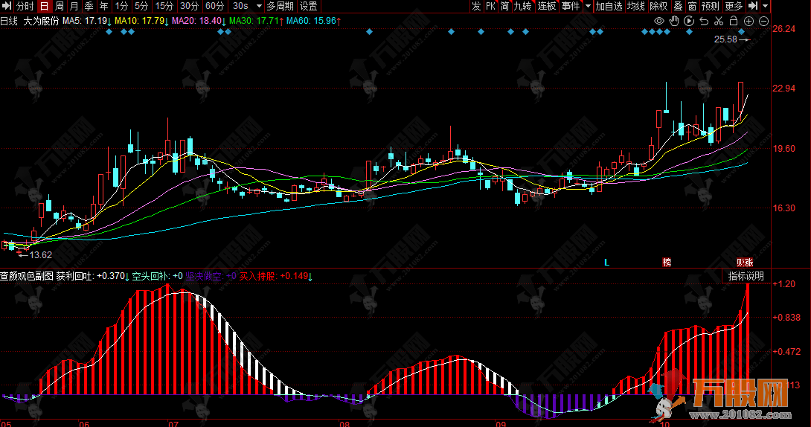Click the red 榜 marker on chart
This screenshot has height=427, width=811.
[x=667, y=262]
